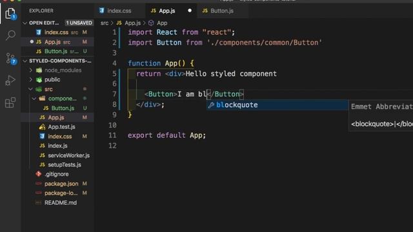Click line number 11 in the gutter
413x232 pixels.
point(112,135)
